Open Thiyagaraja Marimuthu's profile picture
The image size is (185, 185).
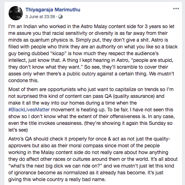tap(16, 13)
